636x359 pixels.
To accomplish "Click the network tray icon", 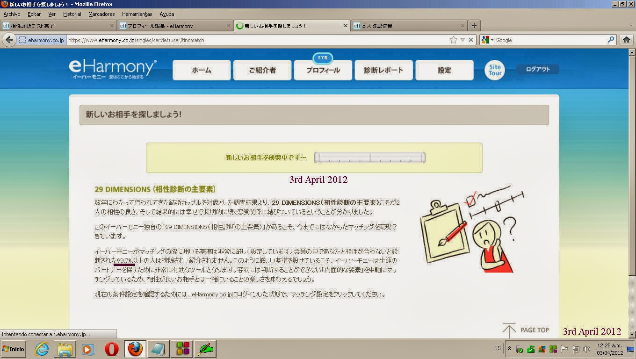I will pyautogui.click(x=575, y=349).
